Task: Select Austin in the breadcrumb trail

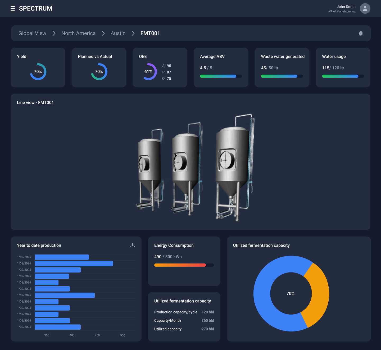Action: [x=118, y=33]
